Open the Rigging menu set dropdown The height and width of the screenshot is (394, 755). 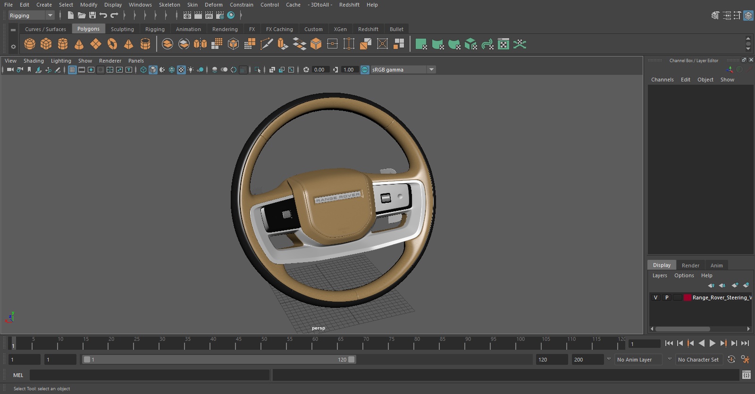tap(32, 16)
